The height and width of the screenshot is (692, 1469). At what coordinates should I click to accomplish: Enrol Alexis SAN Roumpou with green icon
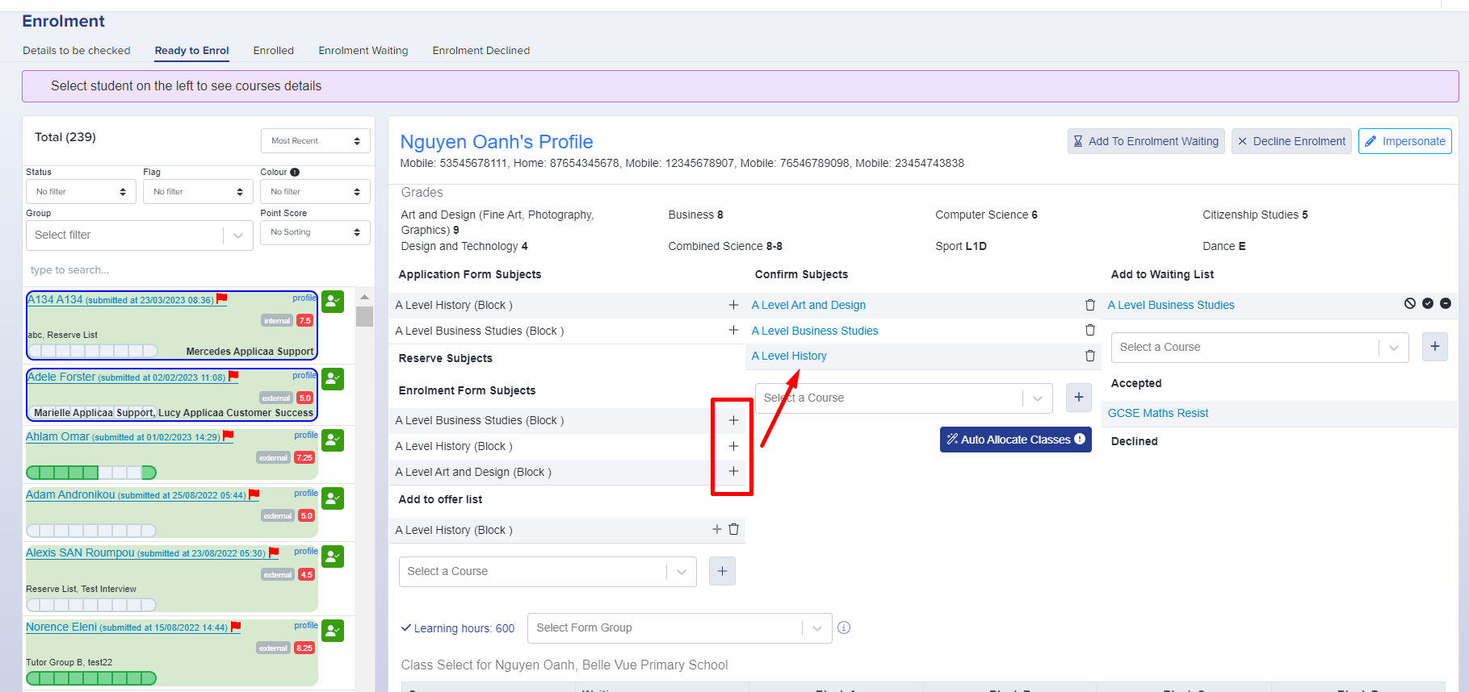[x=333, y=557]
